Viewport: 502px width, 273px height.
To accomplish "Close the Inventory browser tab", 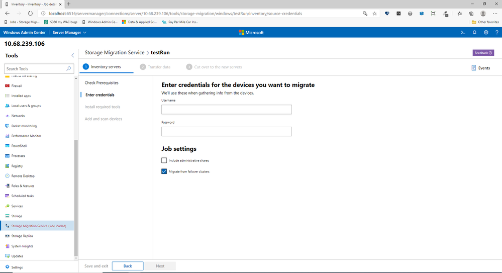I will [60, 5].
